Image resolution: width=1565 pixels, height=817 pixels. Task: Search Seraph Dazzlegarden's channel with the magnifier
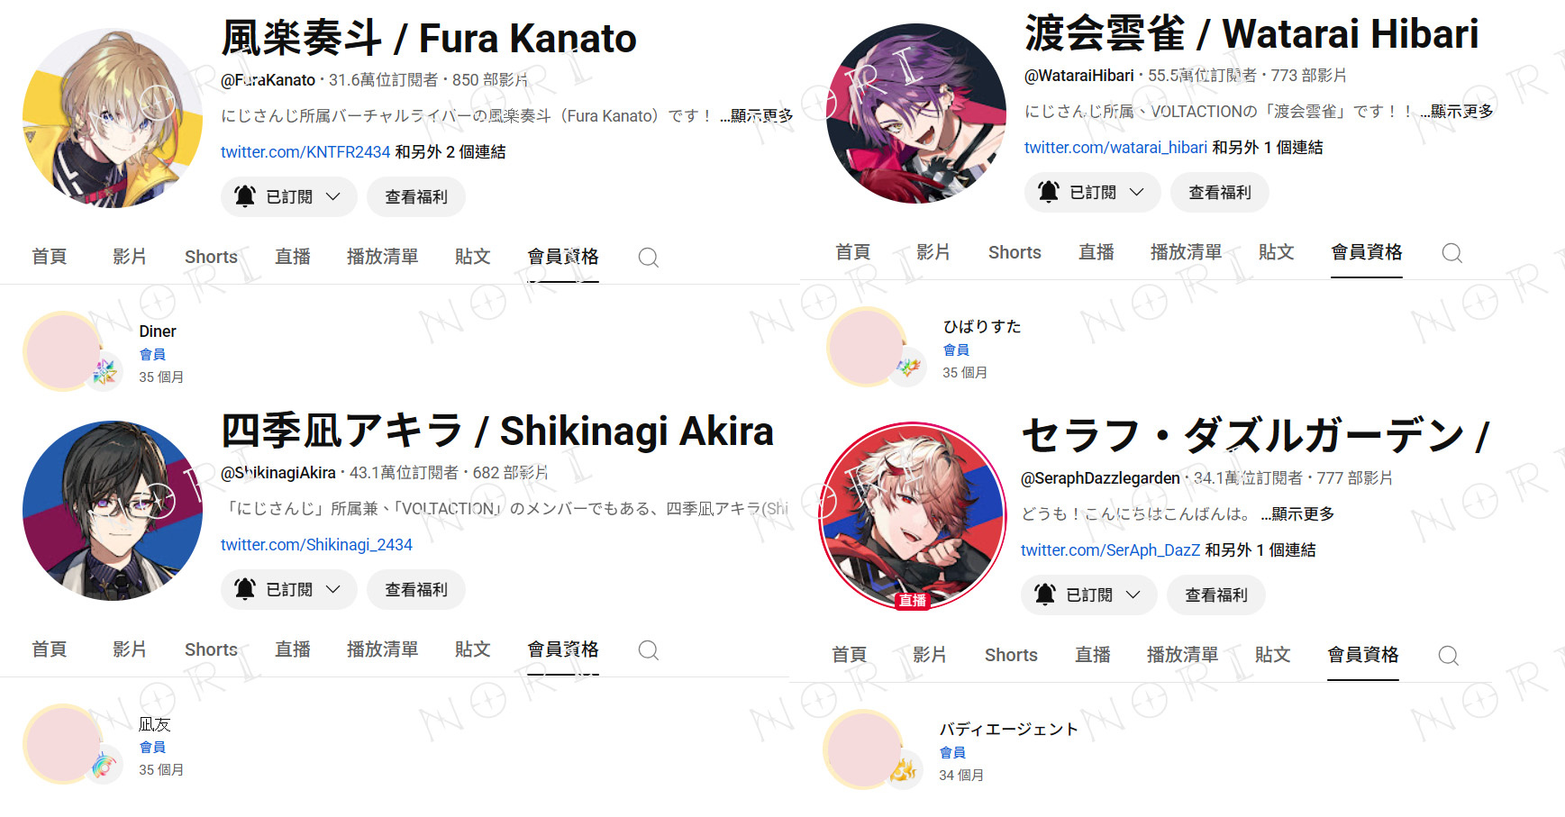1448,656
